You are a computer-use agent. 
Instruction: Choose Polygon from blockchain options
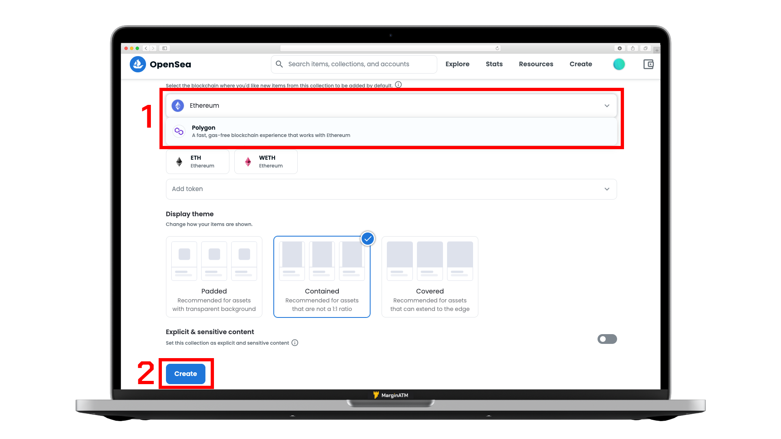[391, 131]
